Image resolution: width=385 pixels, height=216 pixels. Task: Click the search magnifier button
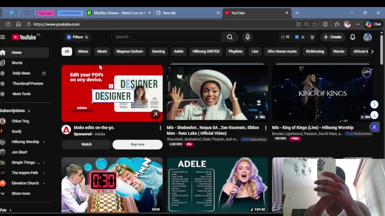point(230,37)
